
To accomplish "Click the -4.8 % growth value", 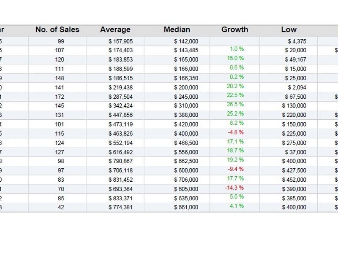I will (235, 132).
